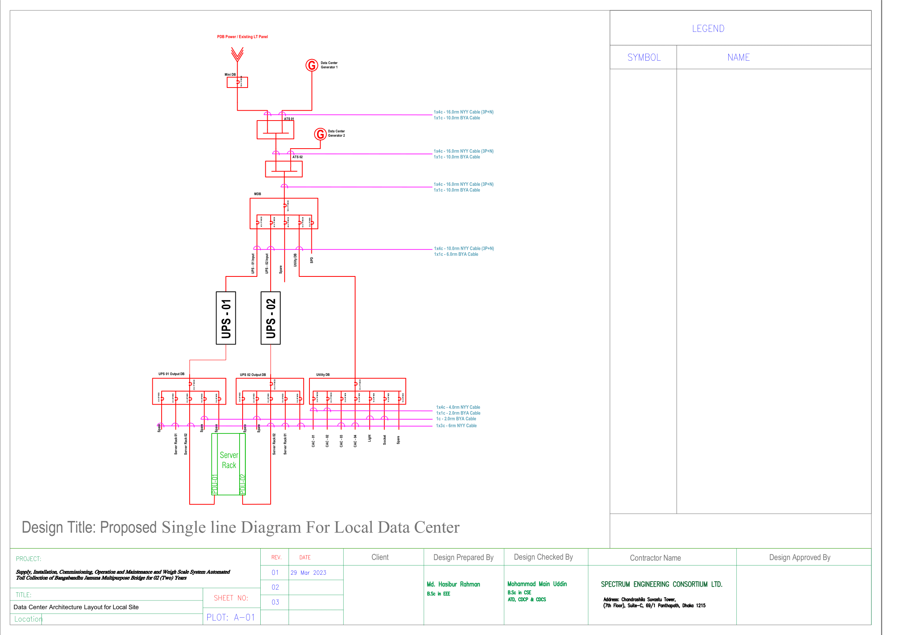Screen dimensions: 898x635
Task: Click the PROJECT: field label
Action: [28, 559]
